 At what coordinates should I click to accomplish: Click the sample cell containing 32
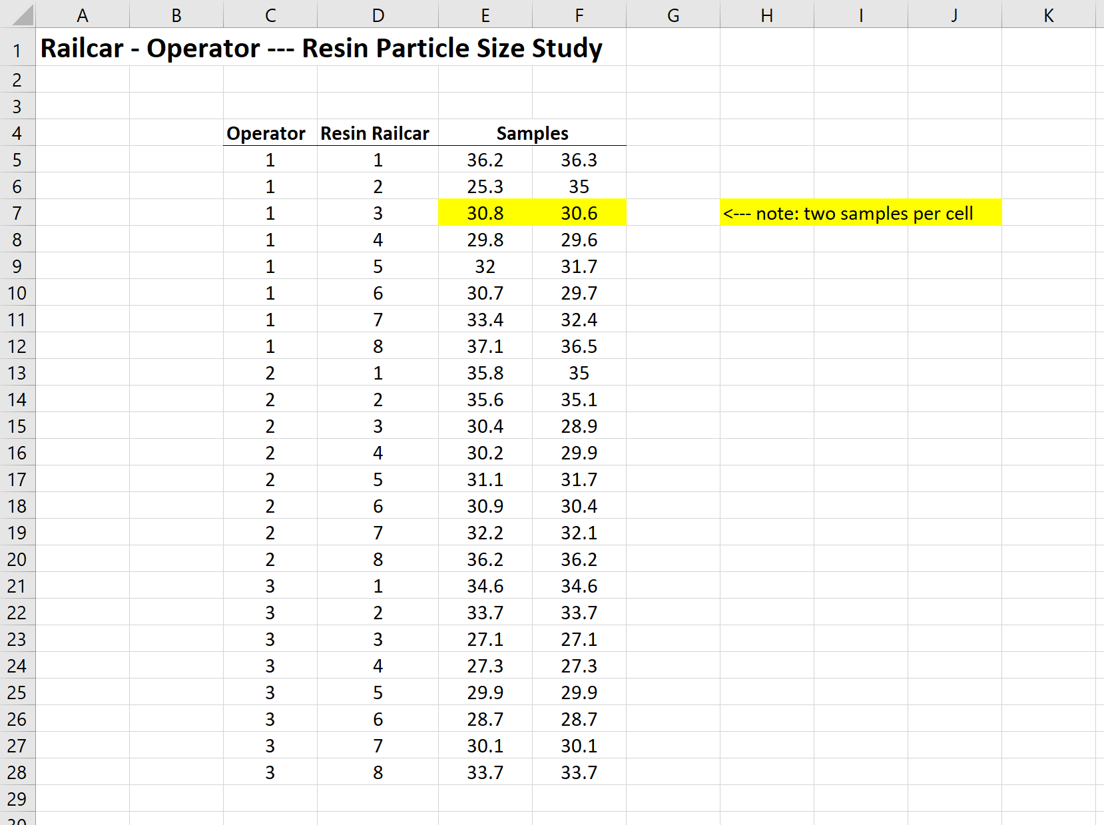point(485,266)
